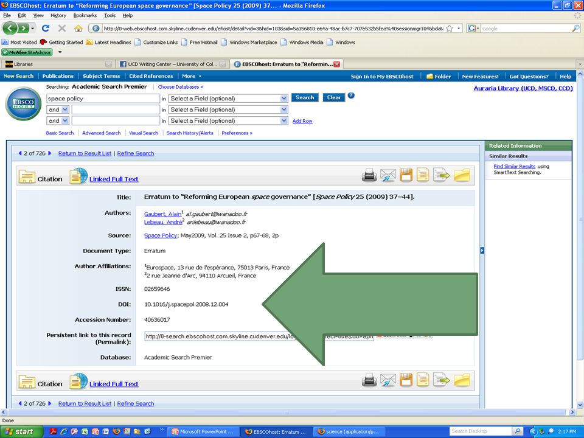Bookmark this page with the star icon
Image resolution: width=584 pixels, height=438 pixels.
450,29
